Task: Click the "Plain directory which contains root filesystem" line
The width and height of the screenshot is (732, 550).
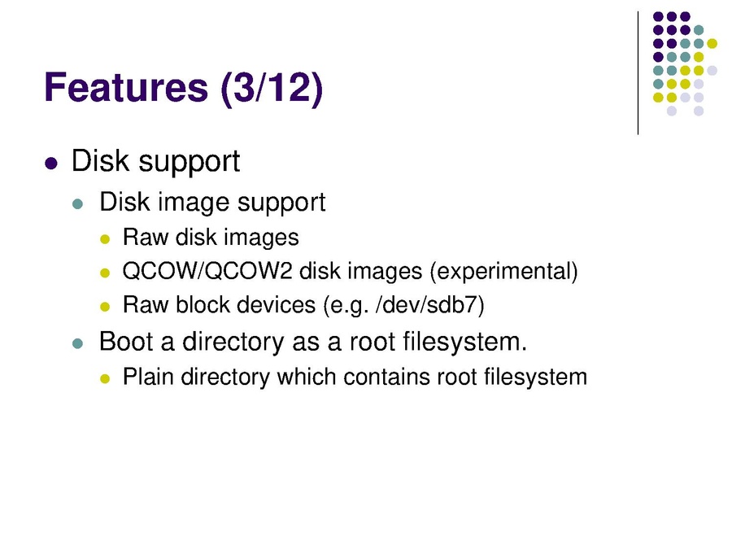Action: point(354,378)
